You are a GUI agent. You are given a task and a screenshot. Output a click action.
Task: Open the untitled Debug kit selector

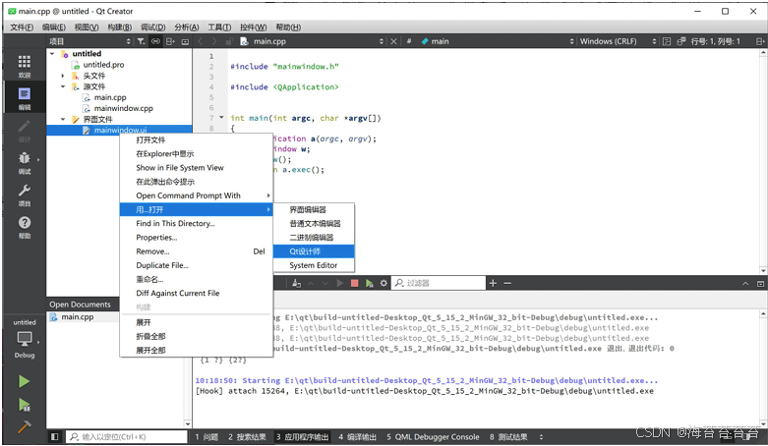pos(24,339)
